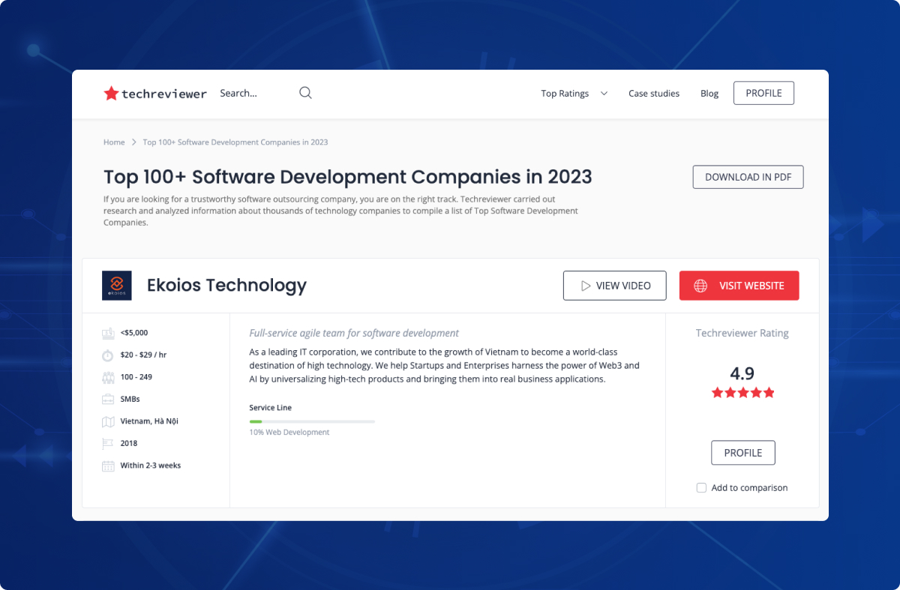
Task: Click the DOWNLOAD IN PDF button
Action: pyautogui.click(x=748, y=177)
